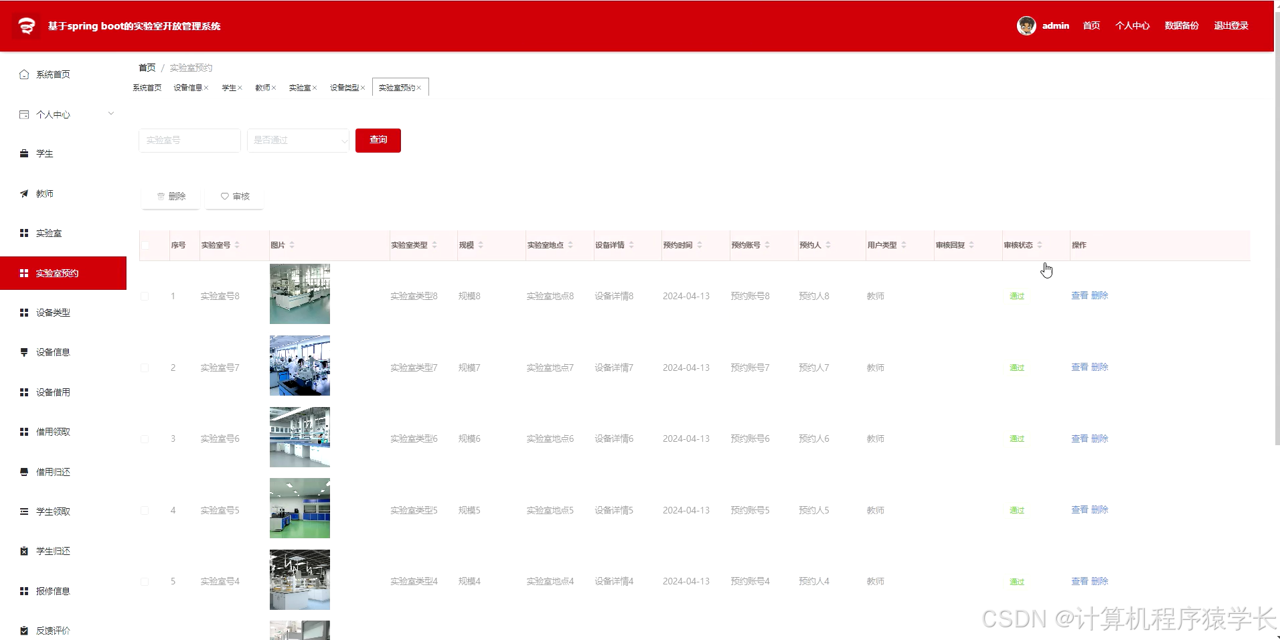Open the 实验室号5 lab photo thumbnail

click(300, 508)
